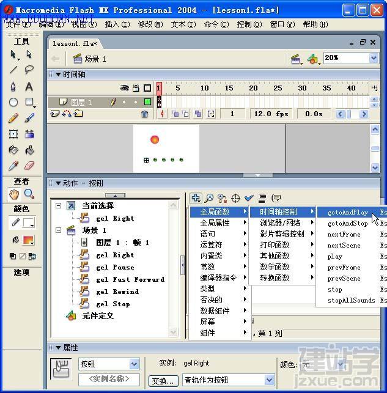Toggle the lock all layers padlock icon
The image size is (387, 393).
point(136,88)
